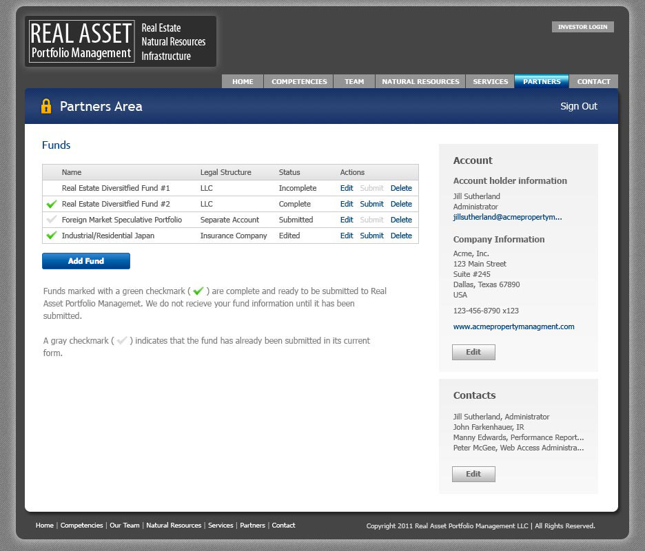Click the gold padlock icon
This screenshot has height=551, width=645.
(x=46, y=106)
